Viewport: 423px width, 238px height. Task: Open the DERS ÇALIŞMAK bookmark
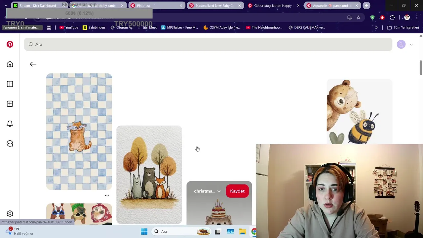(x=307, y=27)
